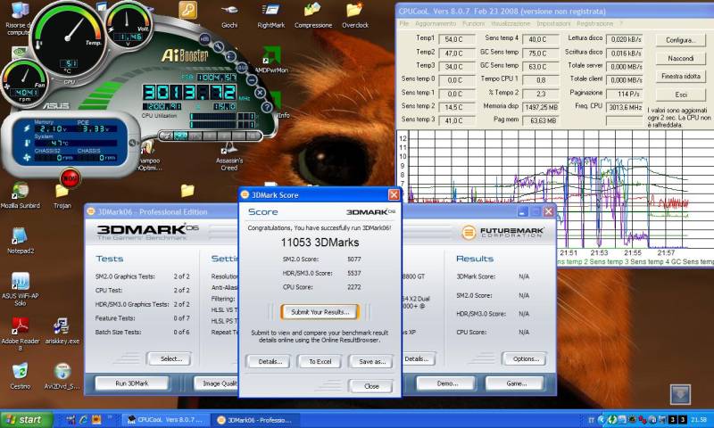Open the Compressione desktop folder

pyautogui.click(x=313, y=15)
